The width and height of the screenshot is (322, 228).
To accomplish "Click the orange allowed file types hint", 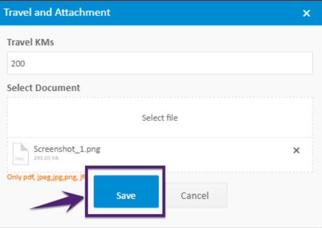I will 46,177.
